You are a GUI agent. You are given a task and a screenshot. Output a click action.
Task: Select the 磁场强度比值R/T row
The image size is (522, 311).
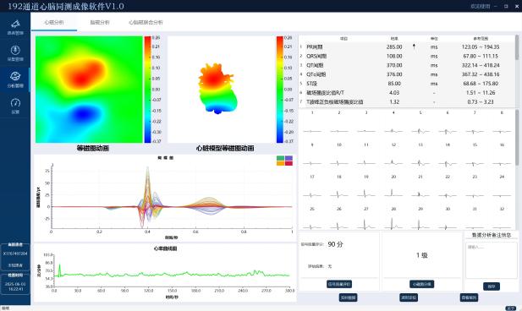pyautogui.click(x=406, y=93)
